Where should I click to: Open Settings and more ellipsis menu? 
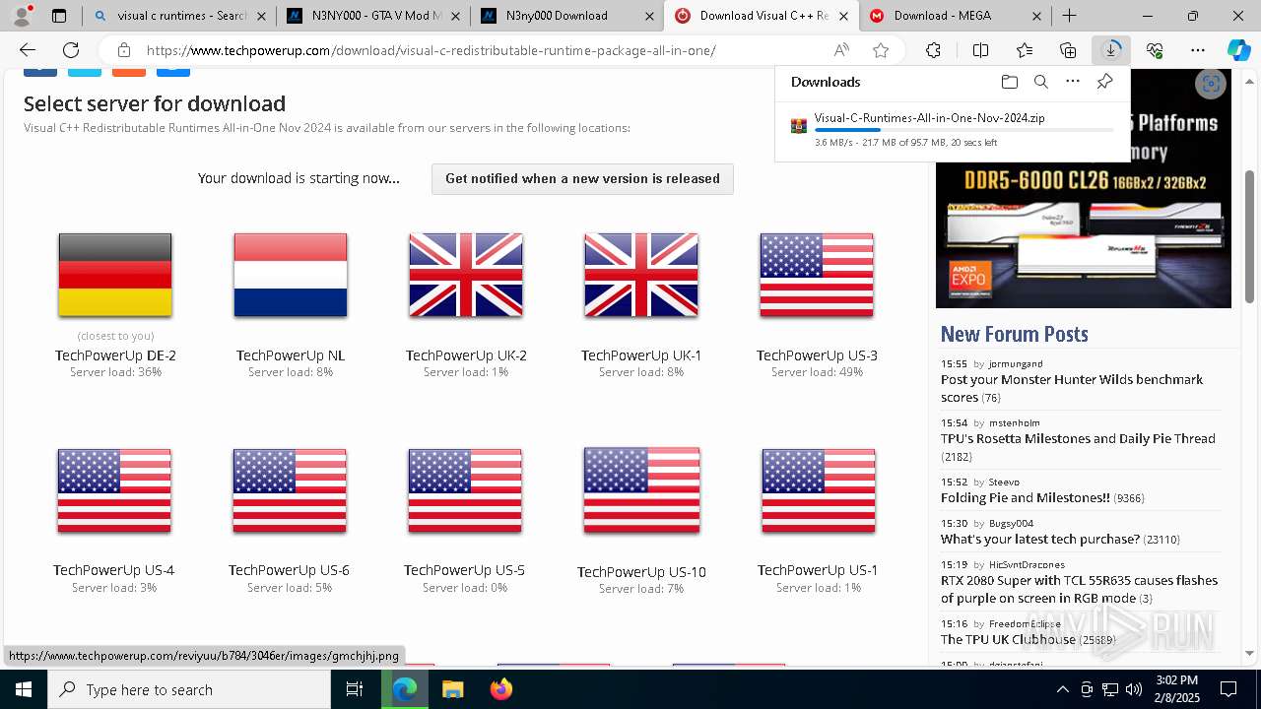(x=1198, y=50)
